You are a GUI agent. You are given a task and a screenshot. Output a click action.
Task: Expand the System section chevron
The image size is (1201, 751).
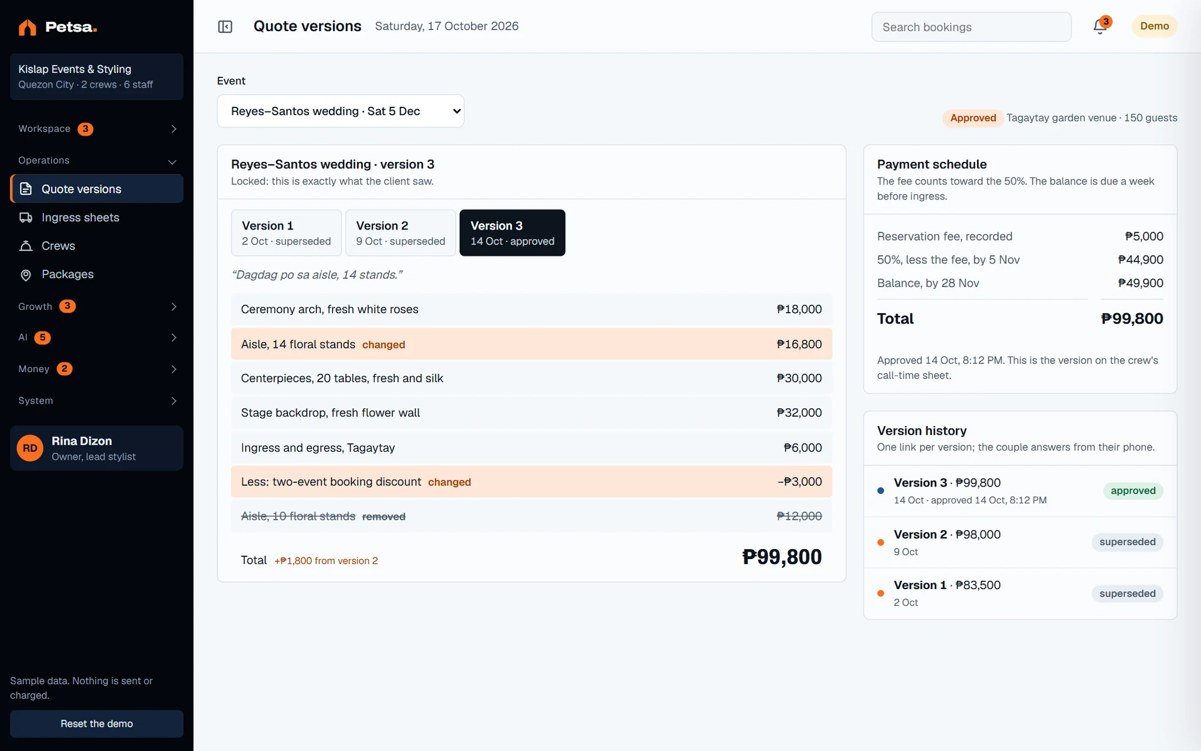(x=174, y=401)
